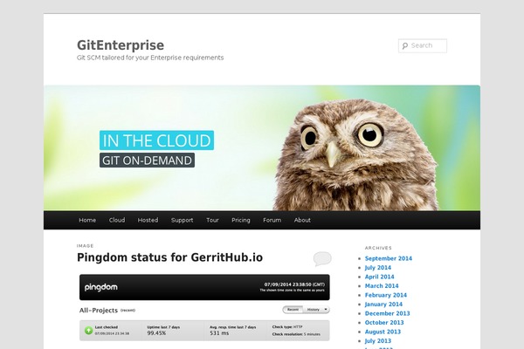
Task: Click the owl header banner image
Action: [x=262, y=148]
